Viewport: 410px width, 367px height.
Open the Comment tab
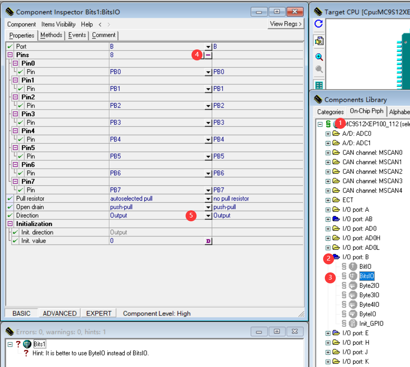point(103,35)
